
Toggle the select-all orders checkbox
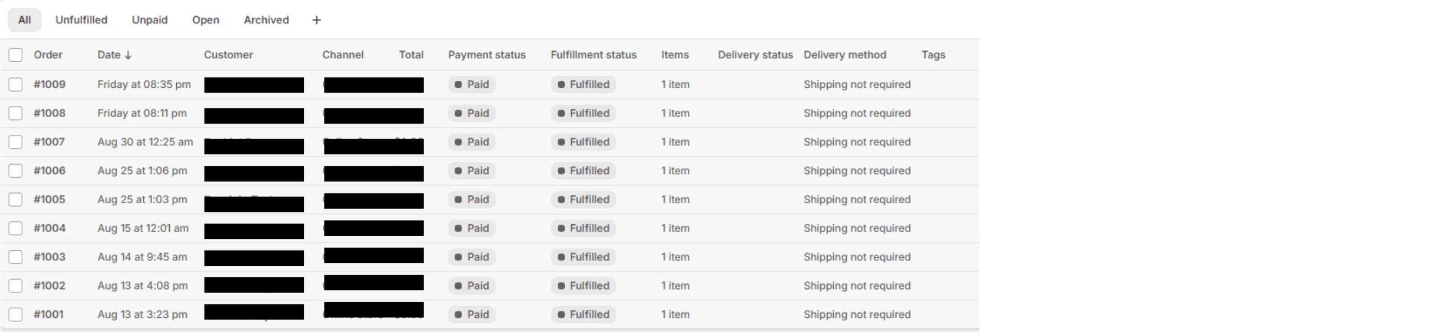pyautogui.click(x=16, y=55)
